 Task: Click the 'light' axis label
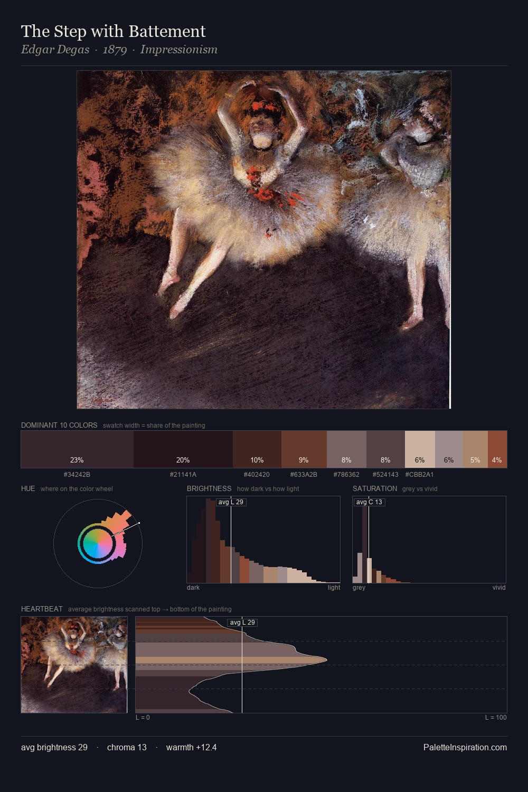coord(334,588)
